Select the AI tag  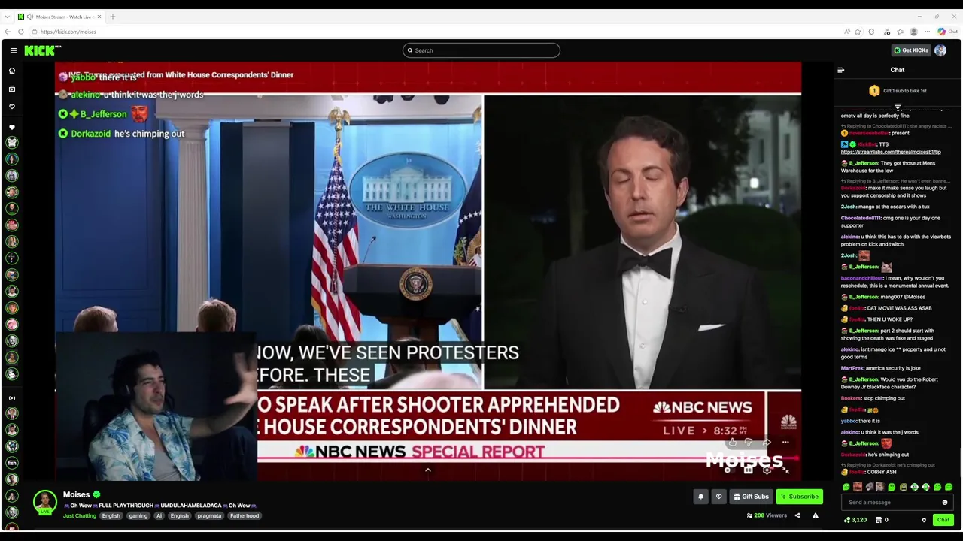(159, 516)
